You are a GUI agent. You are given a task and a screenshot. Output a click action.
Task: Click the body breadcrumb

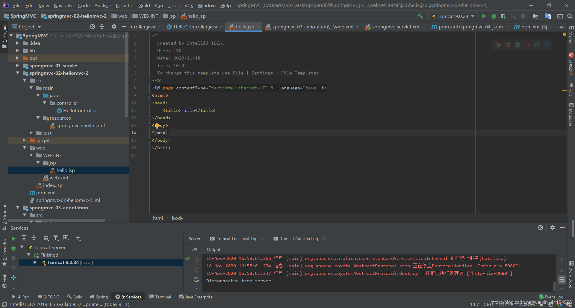[x=178, y=218]
